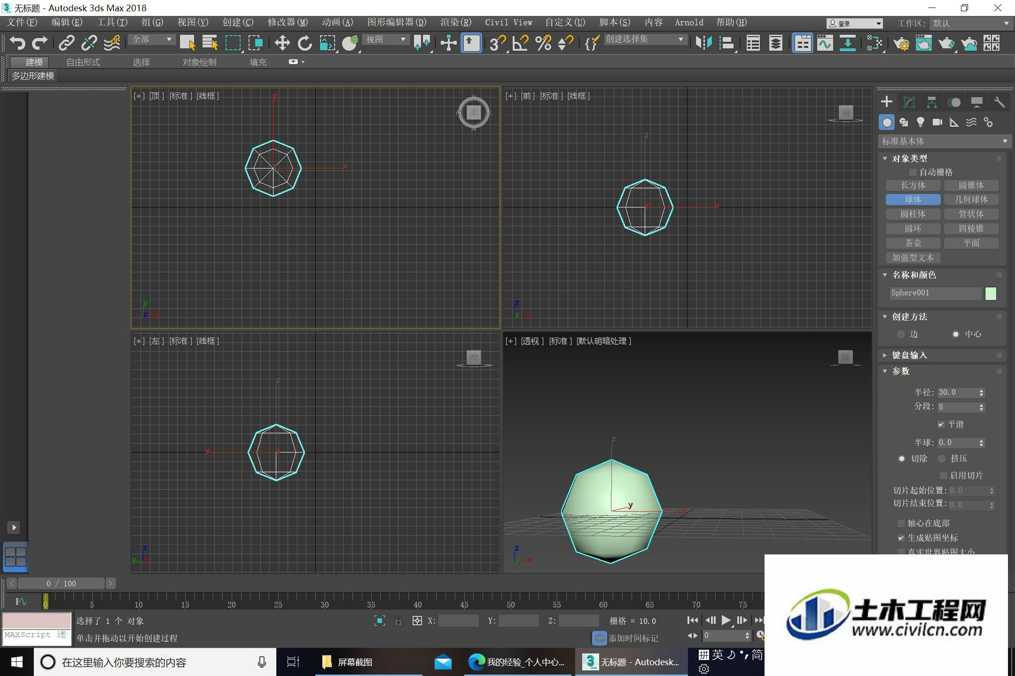The image size is (1015, 676).
Task: Select the Scale tool icon
Action: [x=328, y=43]
